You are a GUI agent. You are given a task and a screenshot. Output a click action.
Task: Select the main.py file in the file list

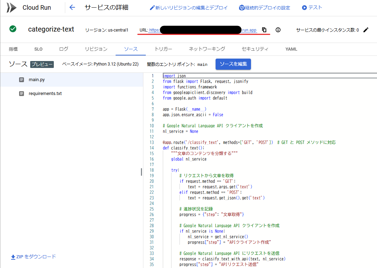36,79
